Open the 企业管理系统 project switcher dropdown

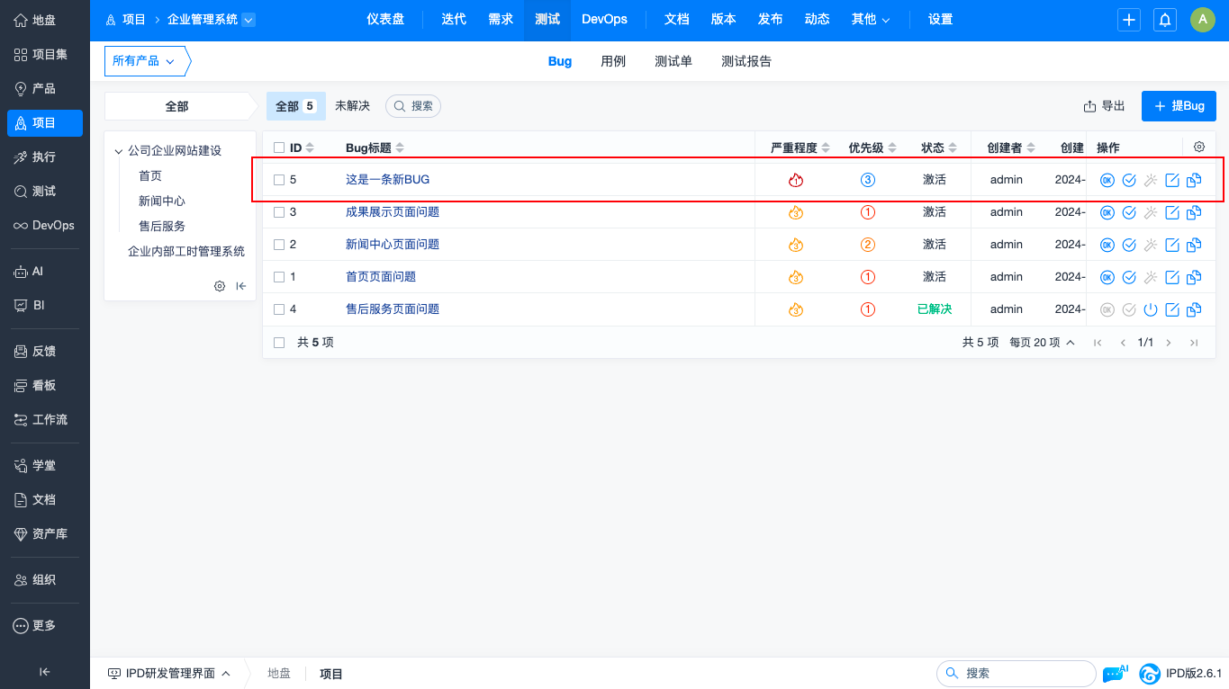point(249,20)
